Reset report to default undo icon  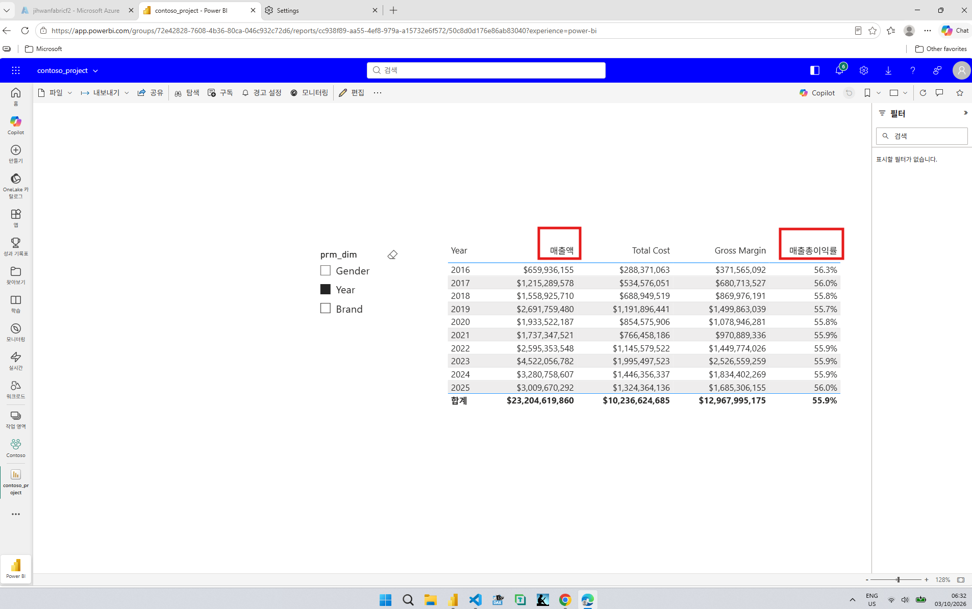click(x=849, y=93)
